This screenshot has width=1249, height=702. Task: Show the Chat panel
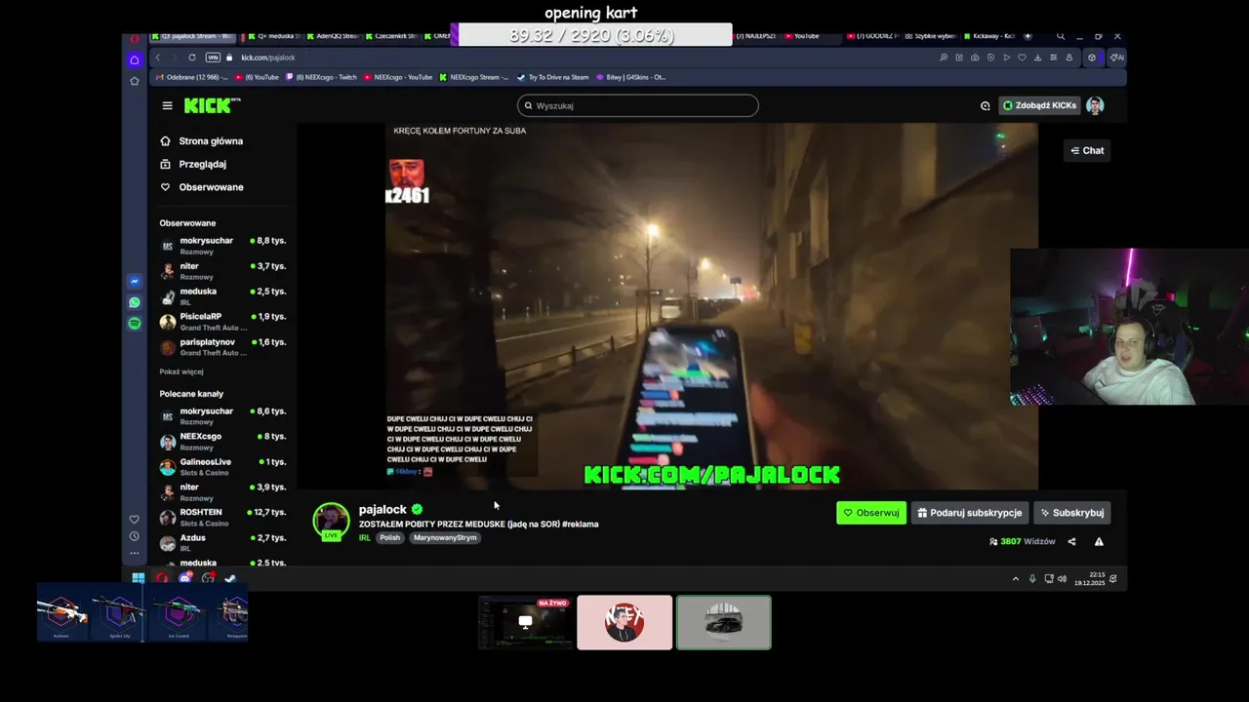1087,150
